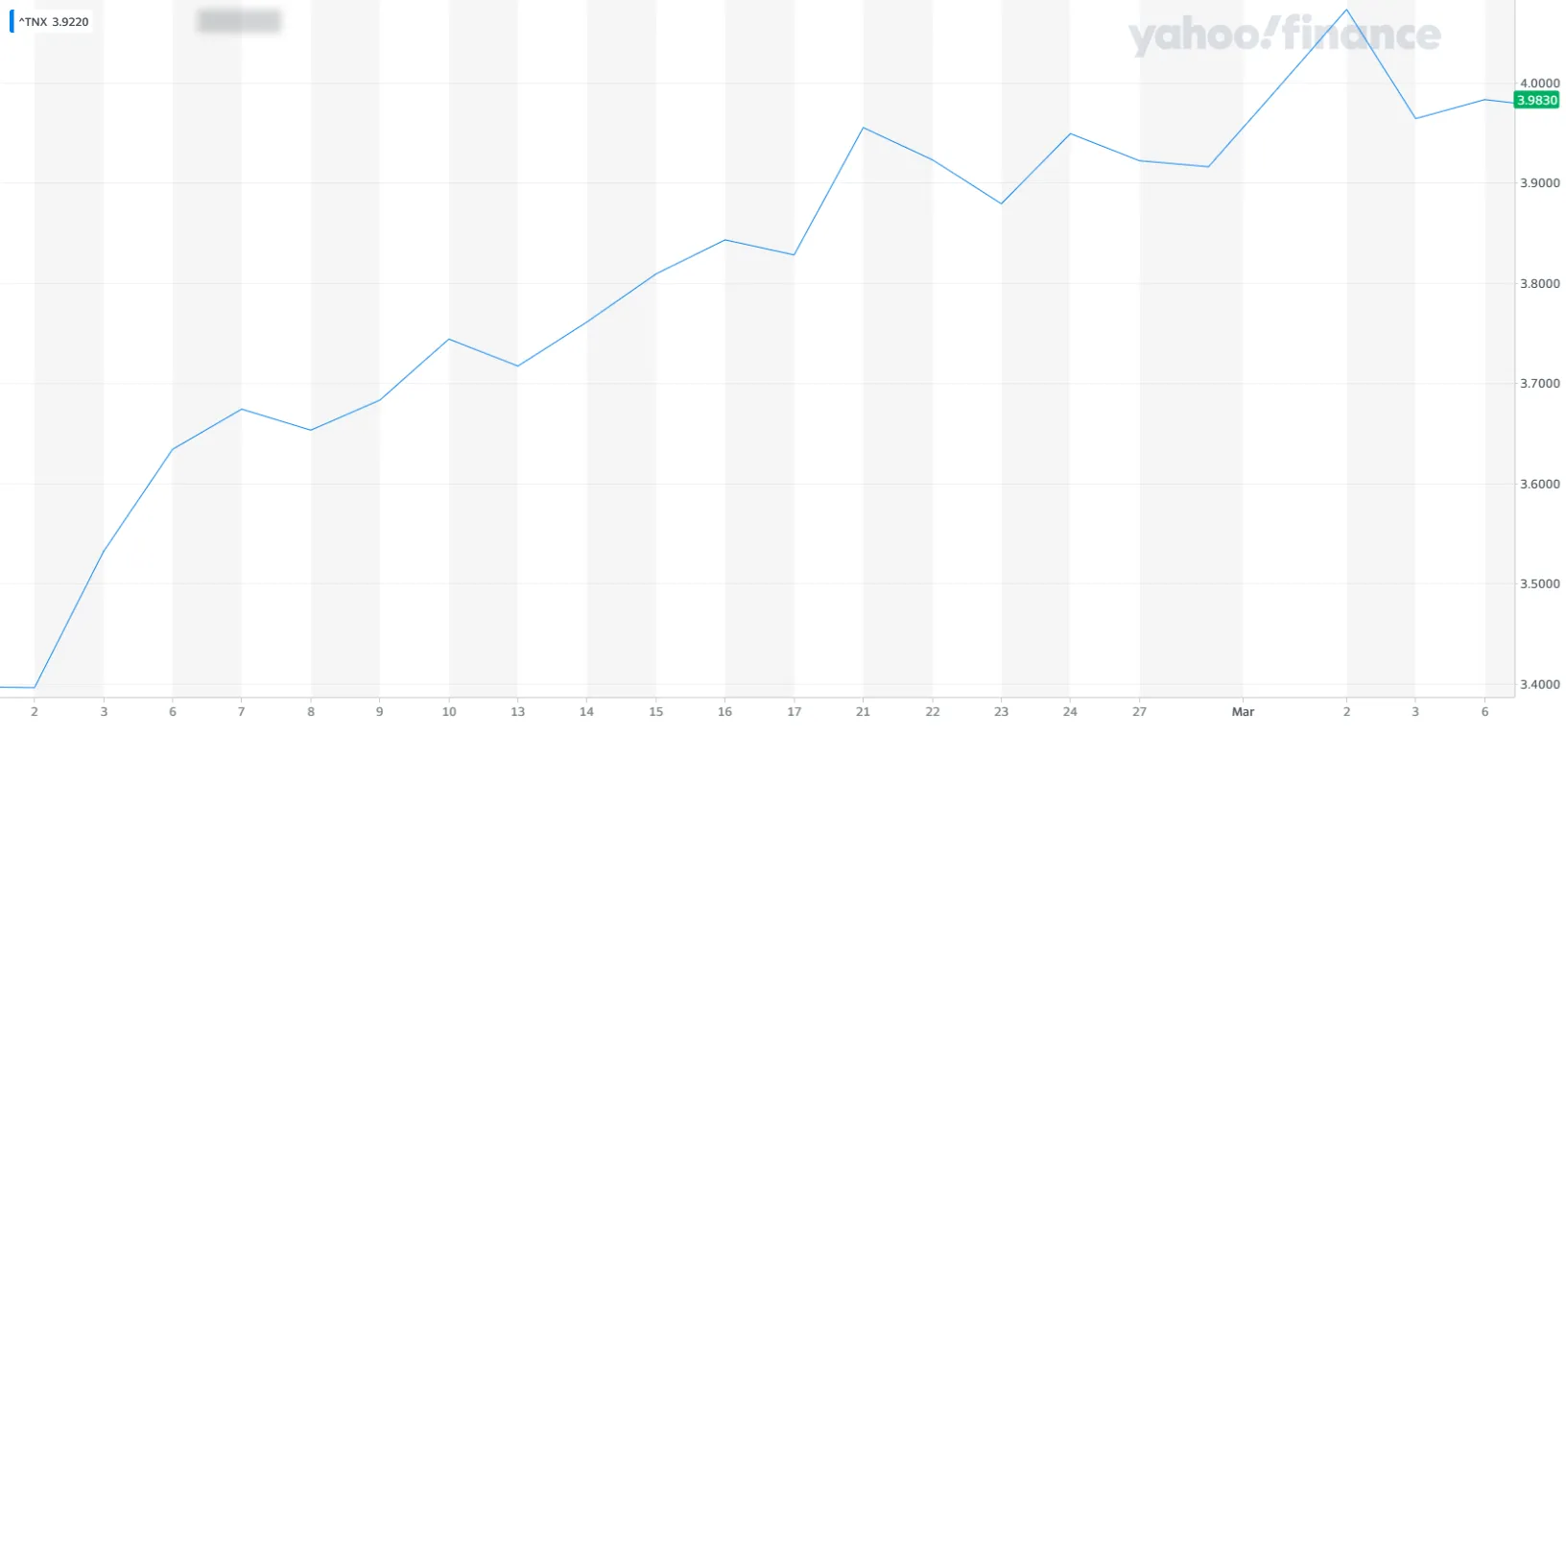This screenshot has width=1566, height=1566.
Task: Select the date 6 tick in March
Action: (x=1484, y=712)
